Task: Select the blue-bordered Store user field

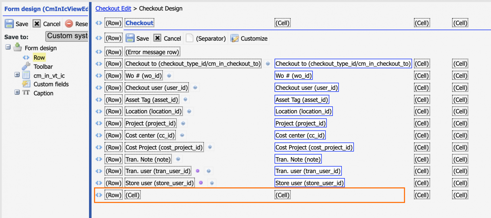Action: pos(310,183)
